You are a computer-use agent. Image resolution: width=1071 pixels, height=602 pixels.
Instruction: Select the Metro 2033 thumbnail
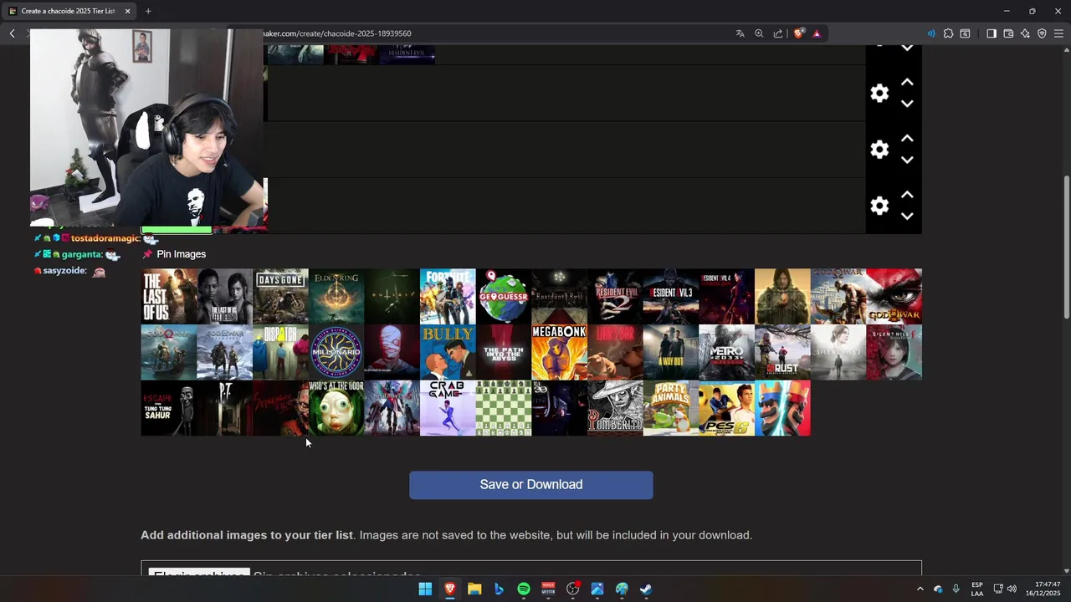point(726,352)
